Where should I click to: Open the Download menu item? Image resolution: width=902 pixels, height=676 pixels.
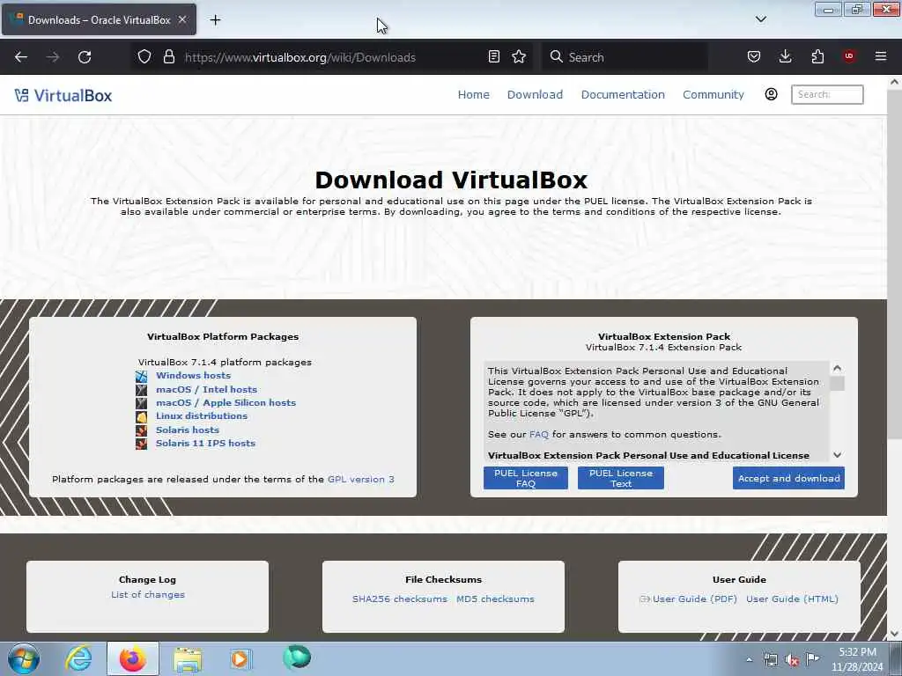coord(535,95)
